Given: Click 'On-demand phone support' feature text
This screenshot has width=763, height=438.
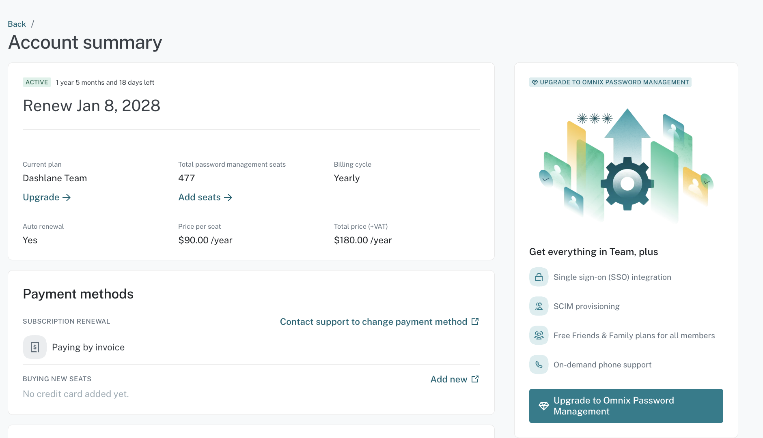Looking at the screenshot, I should 602,365.
